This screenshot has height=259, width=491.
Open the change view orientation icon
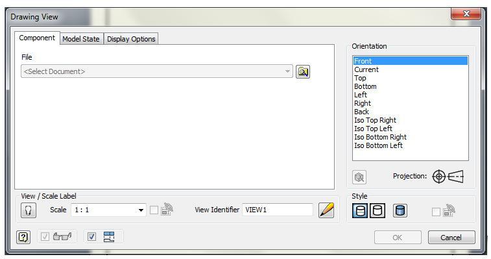click(x=359, y=177)
